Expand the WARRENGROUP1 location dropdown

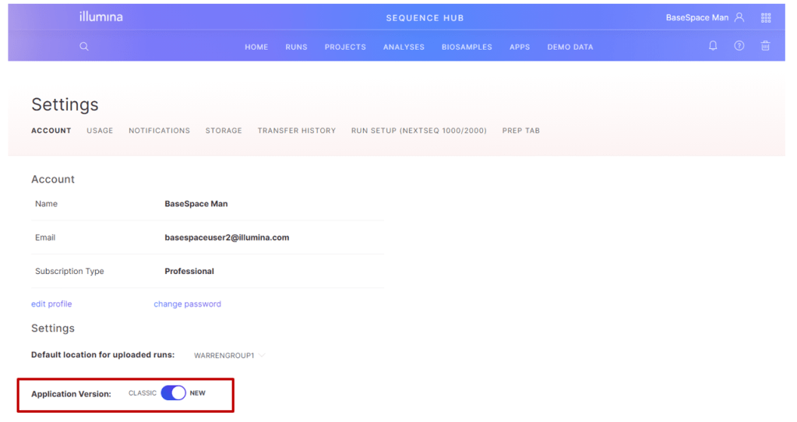pyautogui.click(x=229, y=356)
